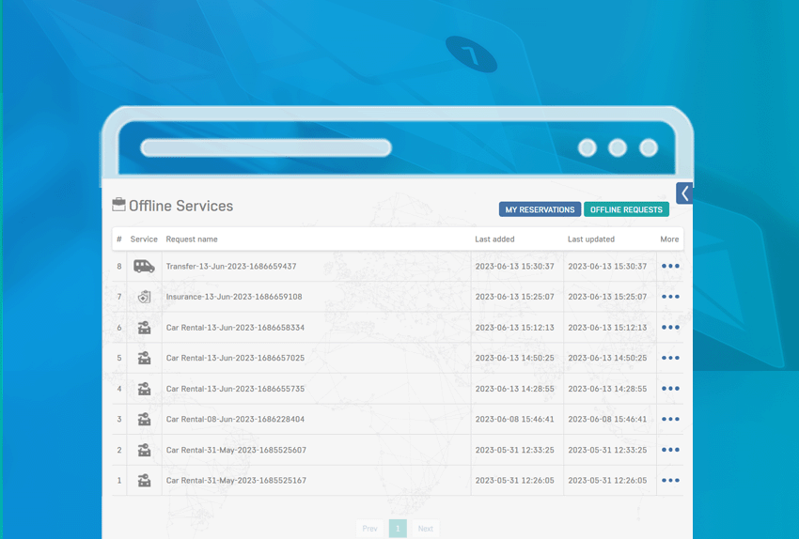Click the Last added column header

click(x=494, y=239)
